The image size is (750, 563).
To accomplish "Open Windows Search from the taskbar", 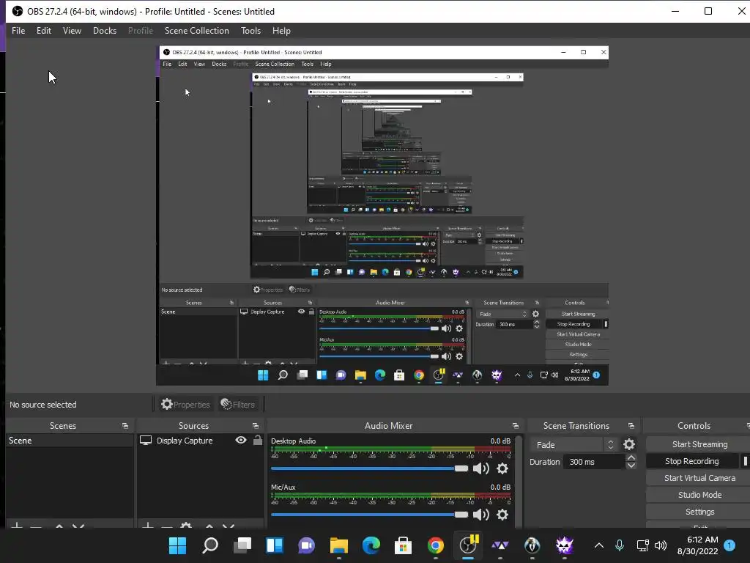I will [x=210, y=545].
